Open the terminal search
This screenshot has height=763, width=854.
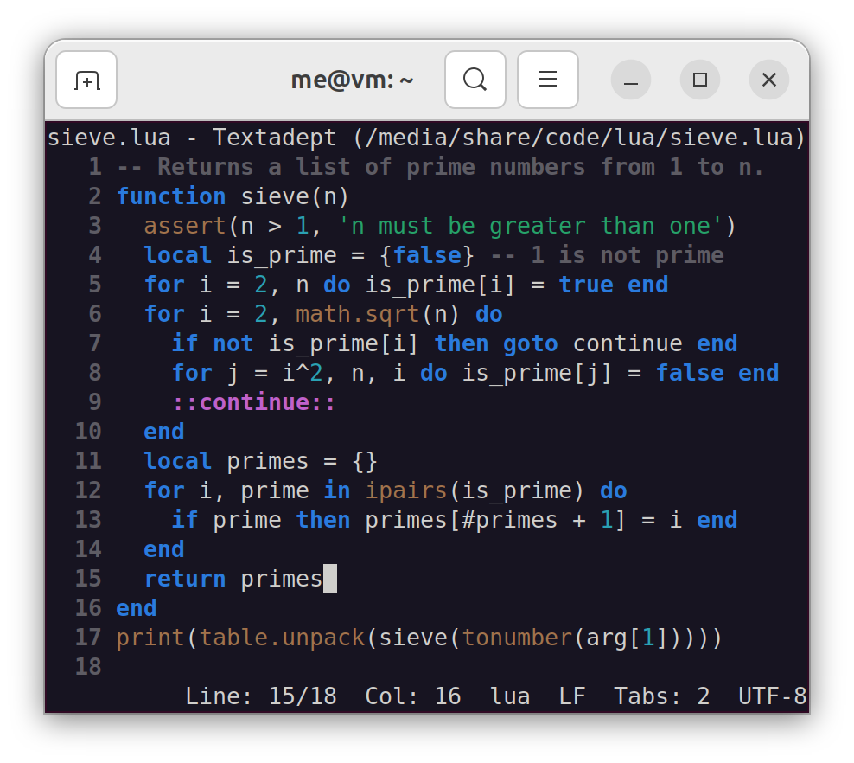coord(475,80)
